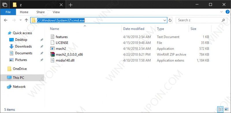Select OneDrive in navigation pane
231x113 pixels.
click(x=20, y=69)
